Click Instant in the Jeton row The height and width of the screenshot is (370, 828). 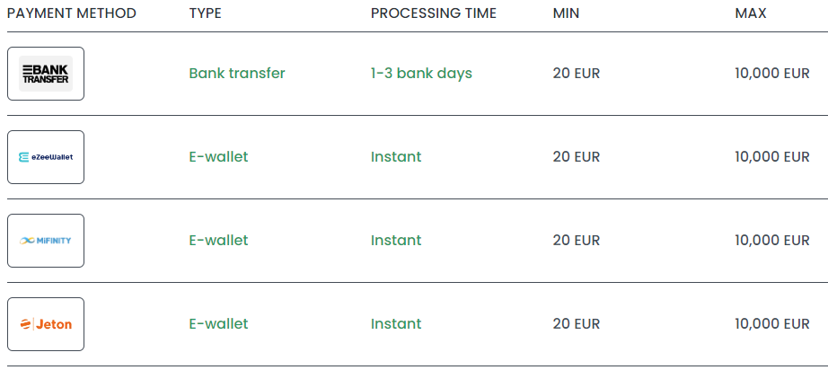(396, 323)
